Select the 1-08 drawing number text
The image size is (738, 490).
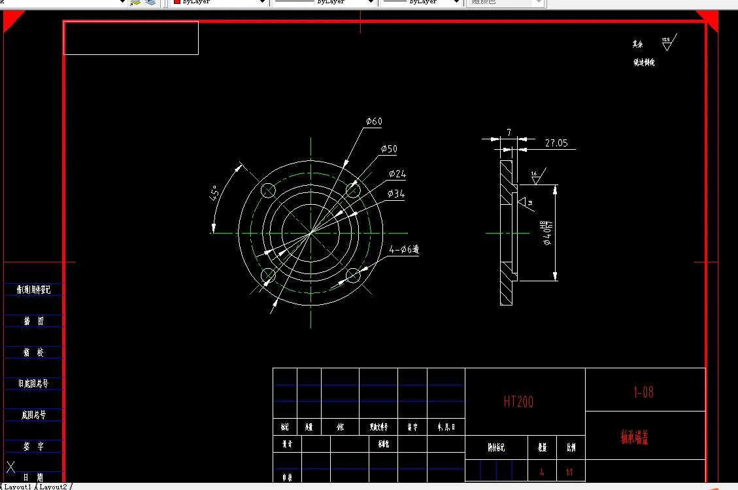[643, 392]
